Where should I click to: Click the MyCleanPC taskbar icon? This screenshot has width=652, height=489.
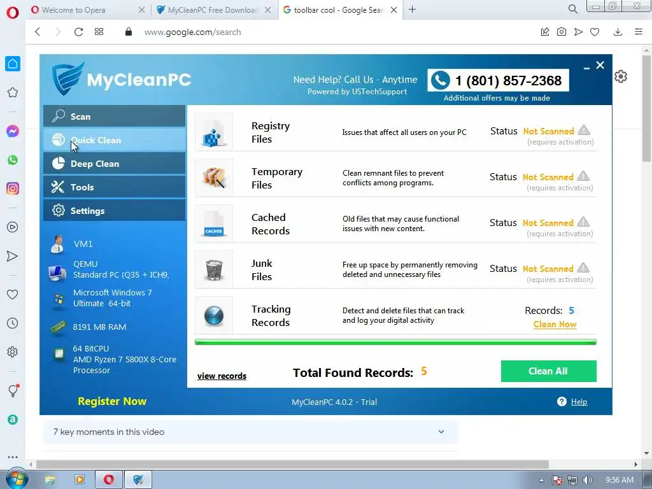(x=138, y=480)
